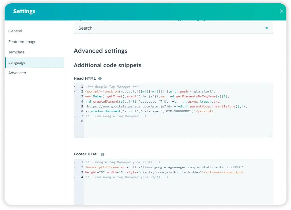The image size is (291, 210).
Task: Click the googletagmanager.com/gtm.js URL text
Action: [130, 107]
